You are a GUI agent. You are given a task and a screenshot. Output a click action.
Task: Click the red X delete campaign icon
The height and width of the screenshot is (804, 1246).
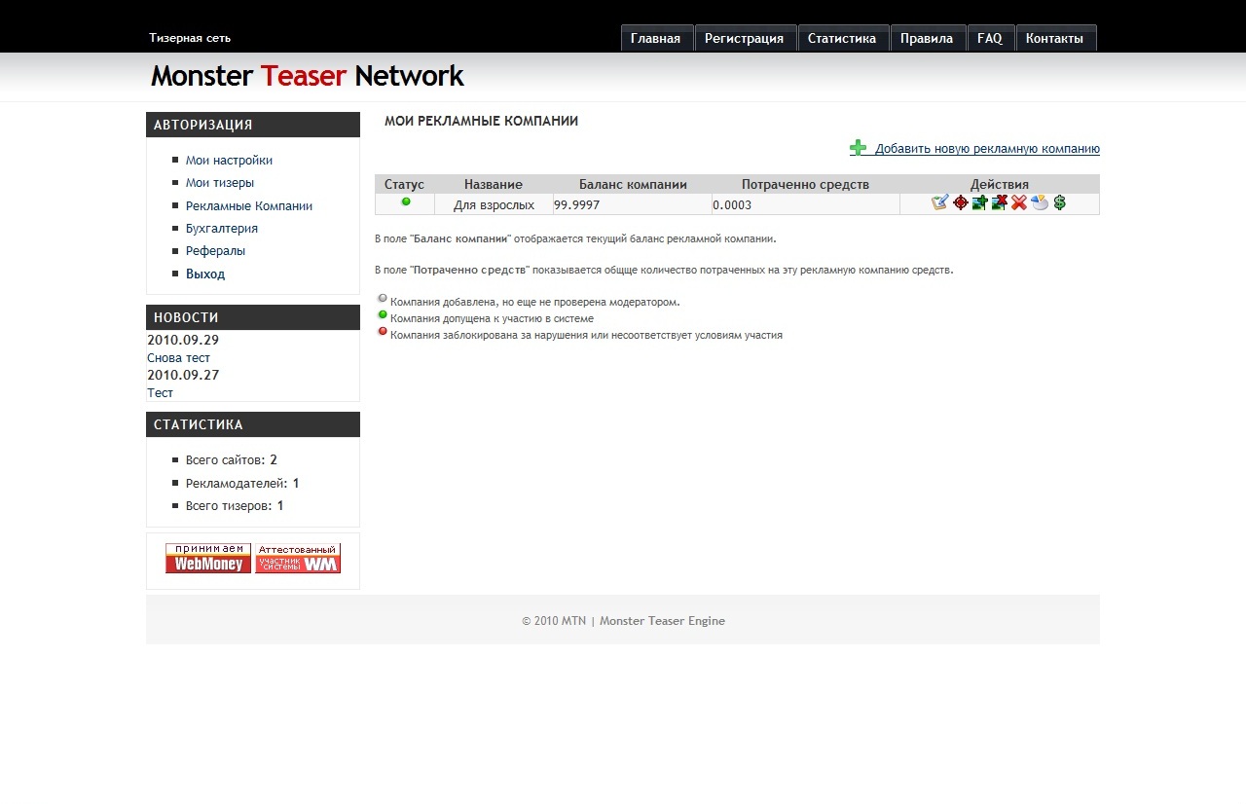[1019, 202]
